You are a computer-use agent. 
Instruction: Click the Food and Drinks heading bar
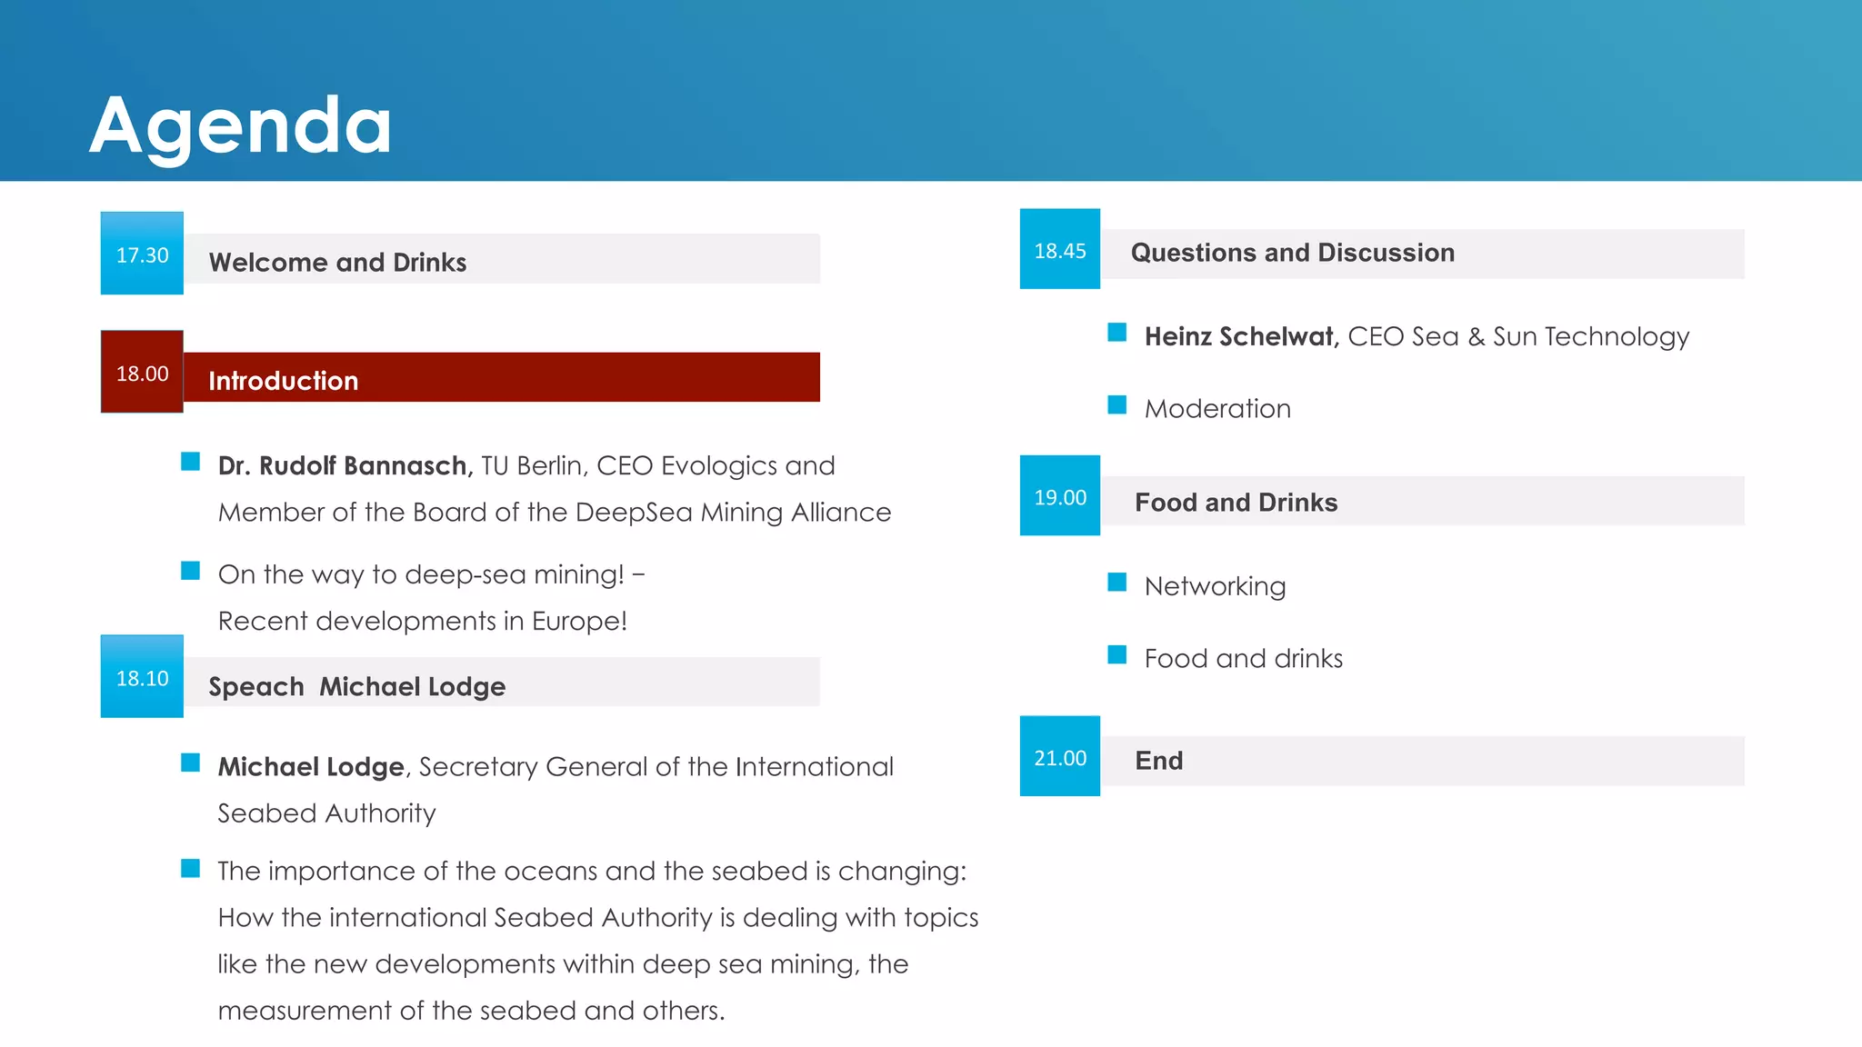coord(1236,502)
